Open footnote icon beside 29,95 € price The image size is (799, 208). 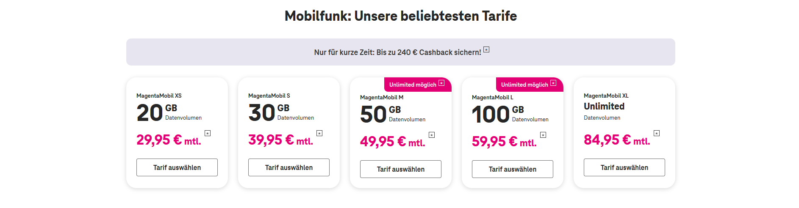[x=208, y=133]
